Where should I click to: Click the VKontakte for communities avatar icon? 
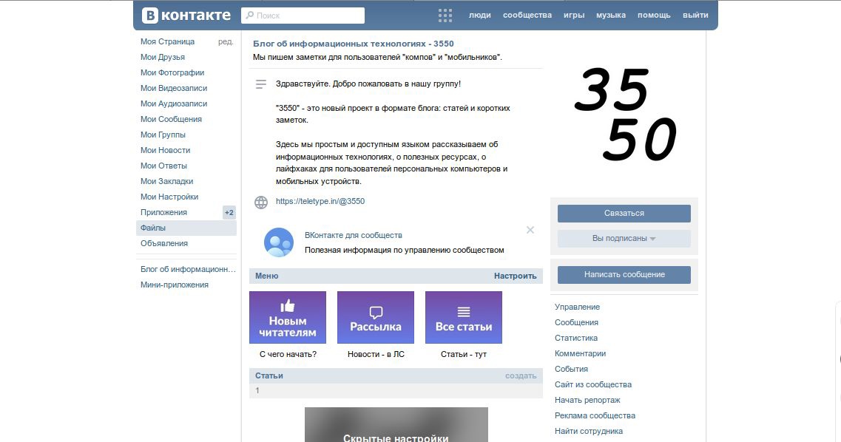pos(279,242)
